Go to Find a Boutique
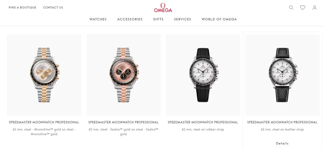Viewport: 324px width, 149px height. pyautogui.click(x=22, y=8)
